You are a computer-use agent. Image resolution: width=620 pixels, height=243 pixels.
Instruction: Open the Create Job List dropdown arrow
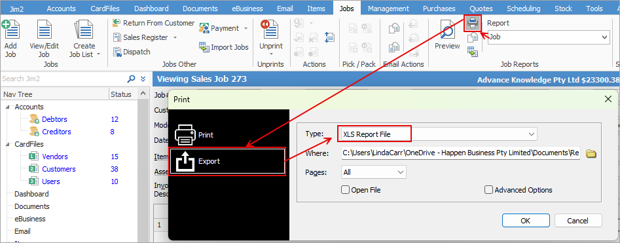tap(98, 54)
